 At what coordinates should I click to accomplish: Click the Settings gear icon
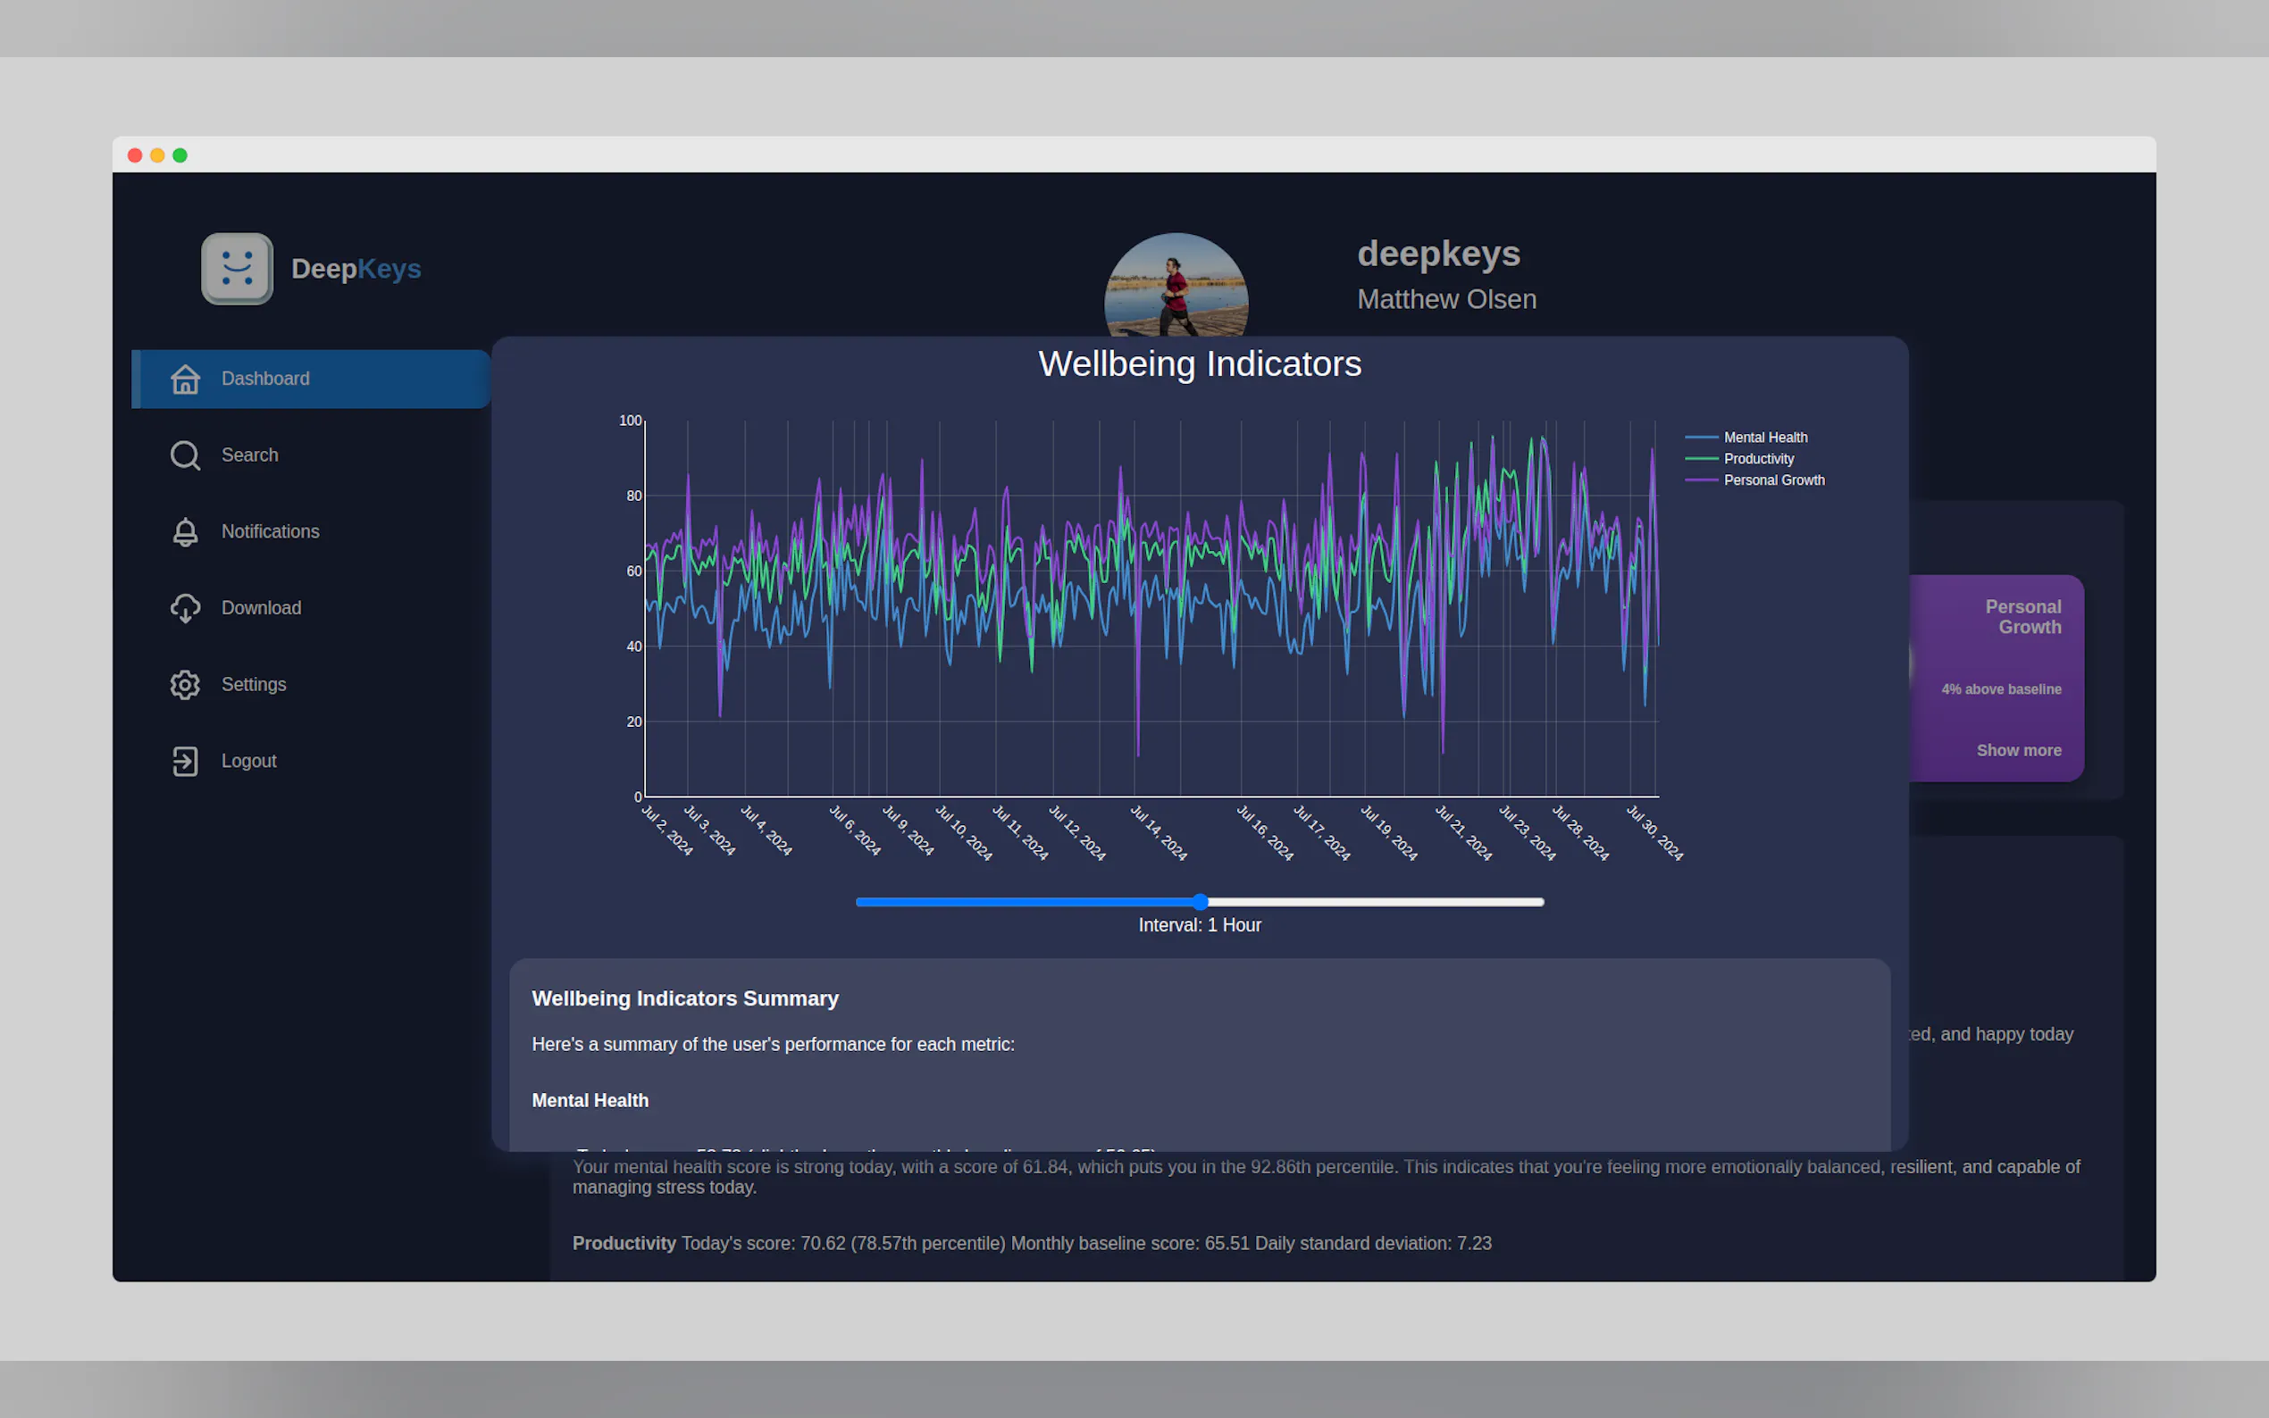coord(185,685)
